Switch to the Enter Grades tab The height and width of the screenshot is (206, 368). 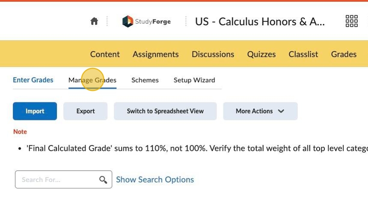[x=33, y=80]
